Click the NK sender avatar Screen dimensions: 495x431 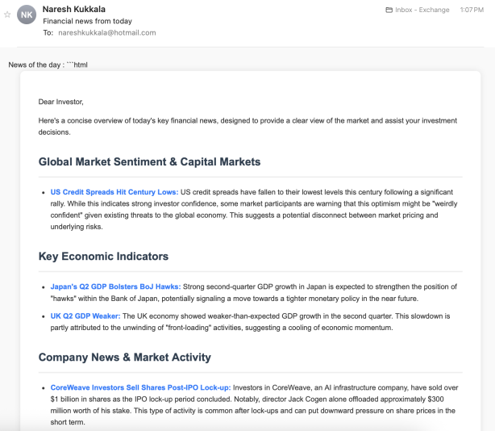[x=27, y=15]
